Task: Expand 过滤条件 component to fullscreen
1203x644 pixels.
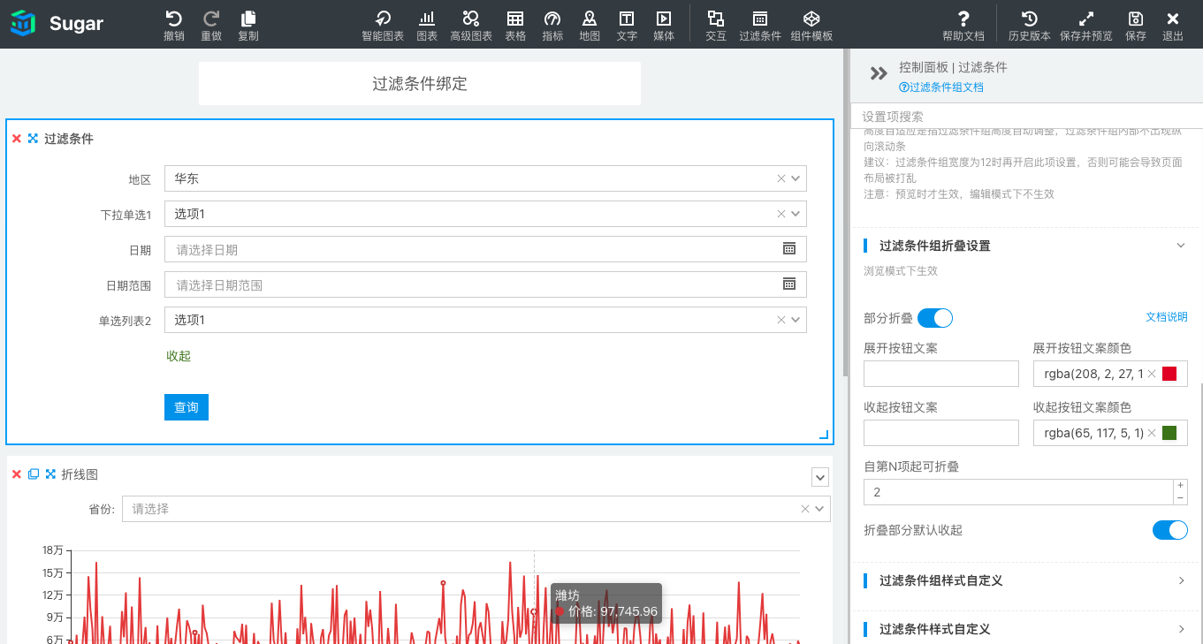Action: (x=33, y=139)
